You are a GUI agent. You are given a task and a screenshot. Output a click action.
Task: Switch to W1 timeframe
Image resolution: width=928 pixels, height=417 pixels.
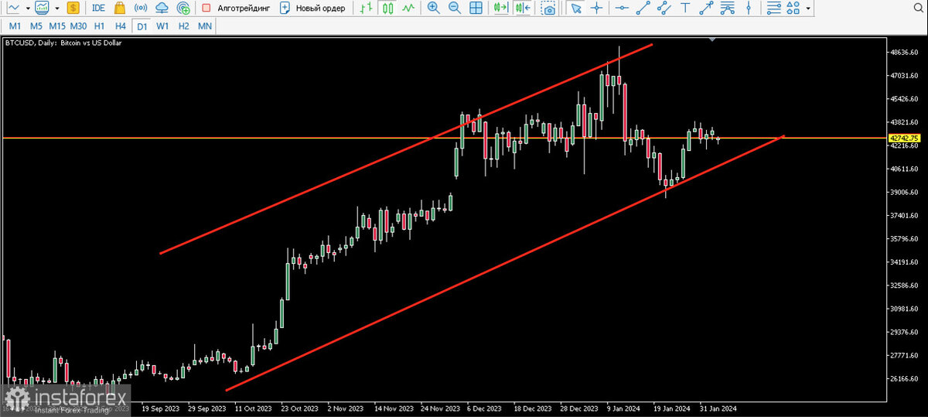coord(162,26)
